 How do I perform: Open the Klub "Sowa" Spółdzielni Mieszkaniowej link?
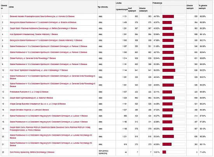pyautogui.click(x=39, y=70)
